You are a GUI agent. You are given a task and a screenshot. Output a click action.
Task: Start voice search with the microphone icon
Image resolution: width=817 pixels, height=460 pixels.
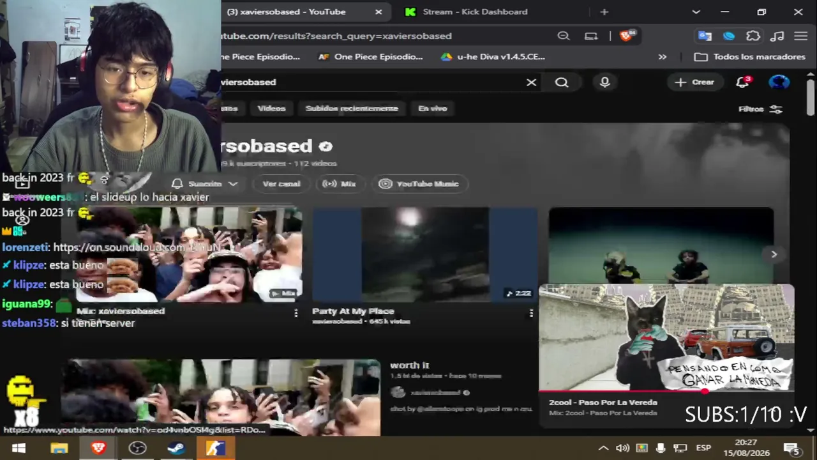(604, 82)
